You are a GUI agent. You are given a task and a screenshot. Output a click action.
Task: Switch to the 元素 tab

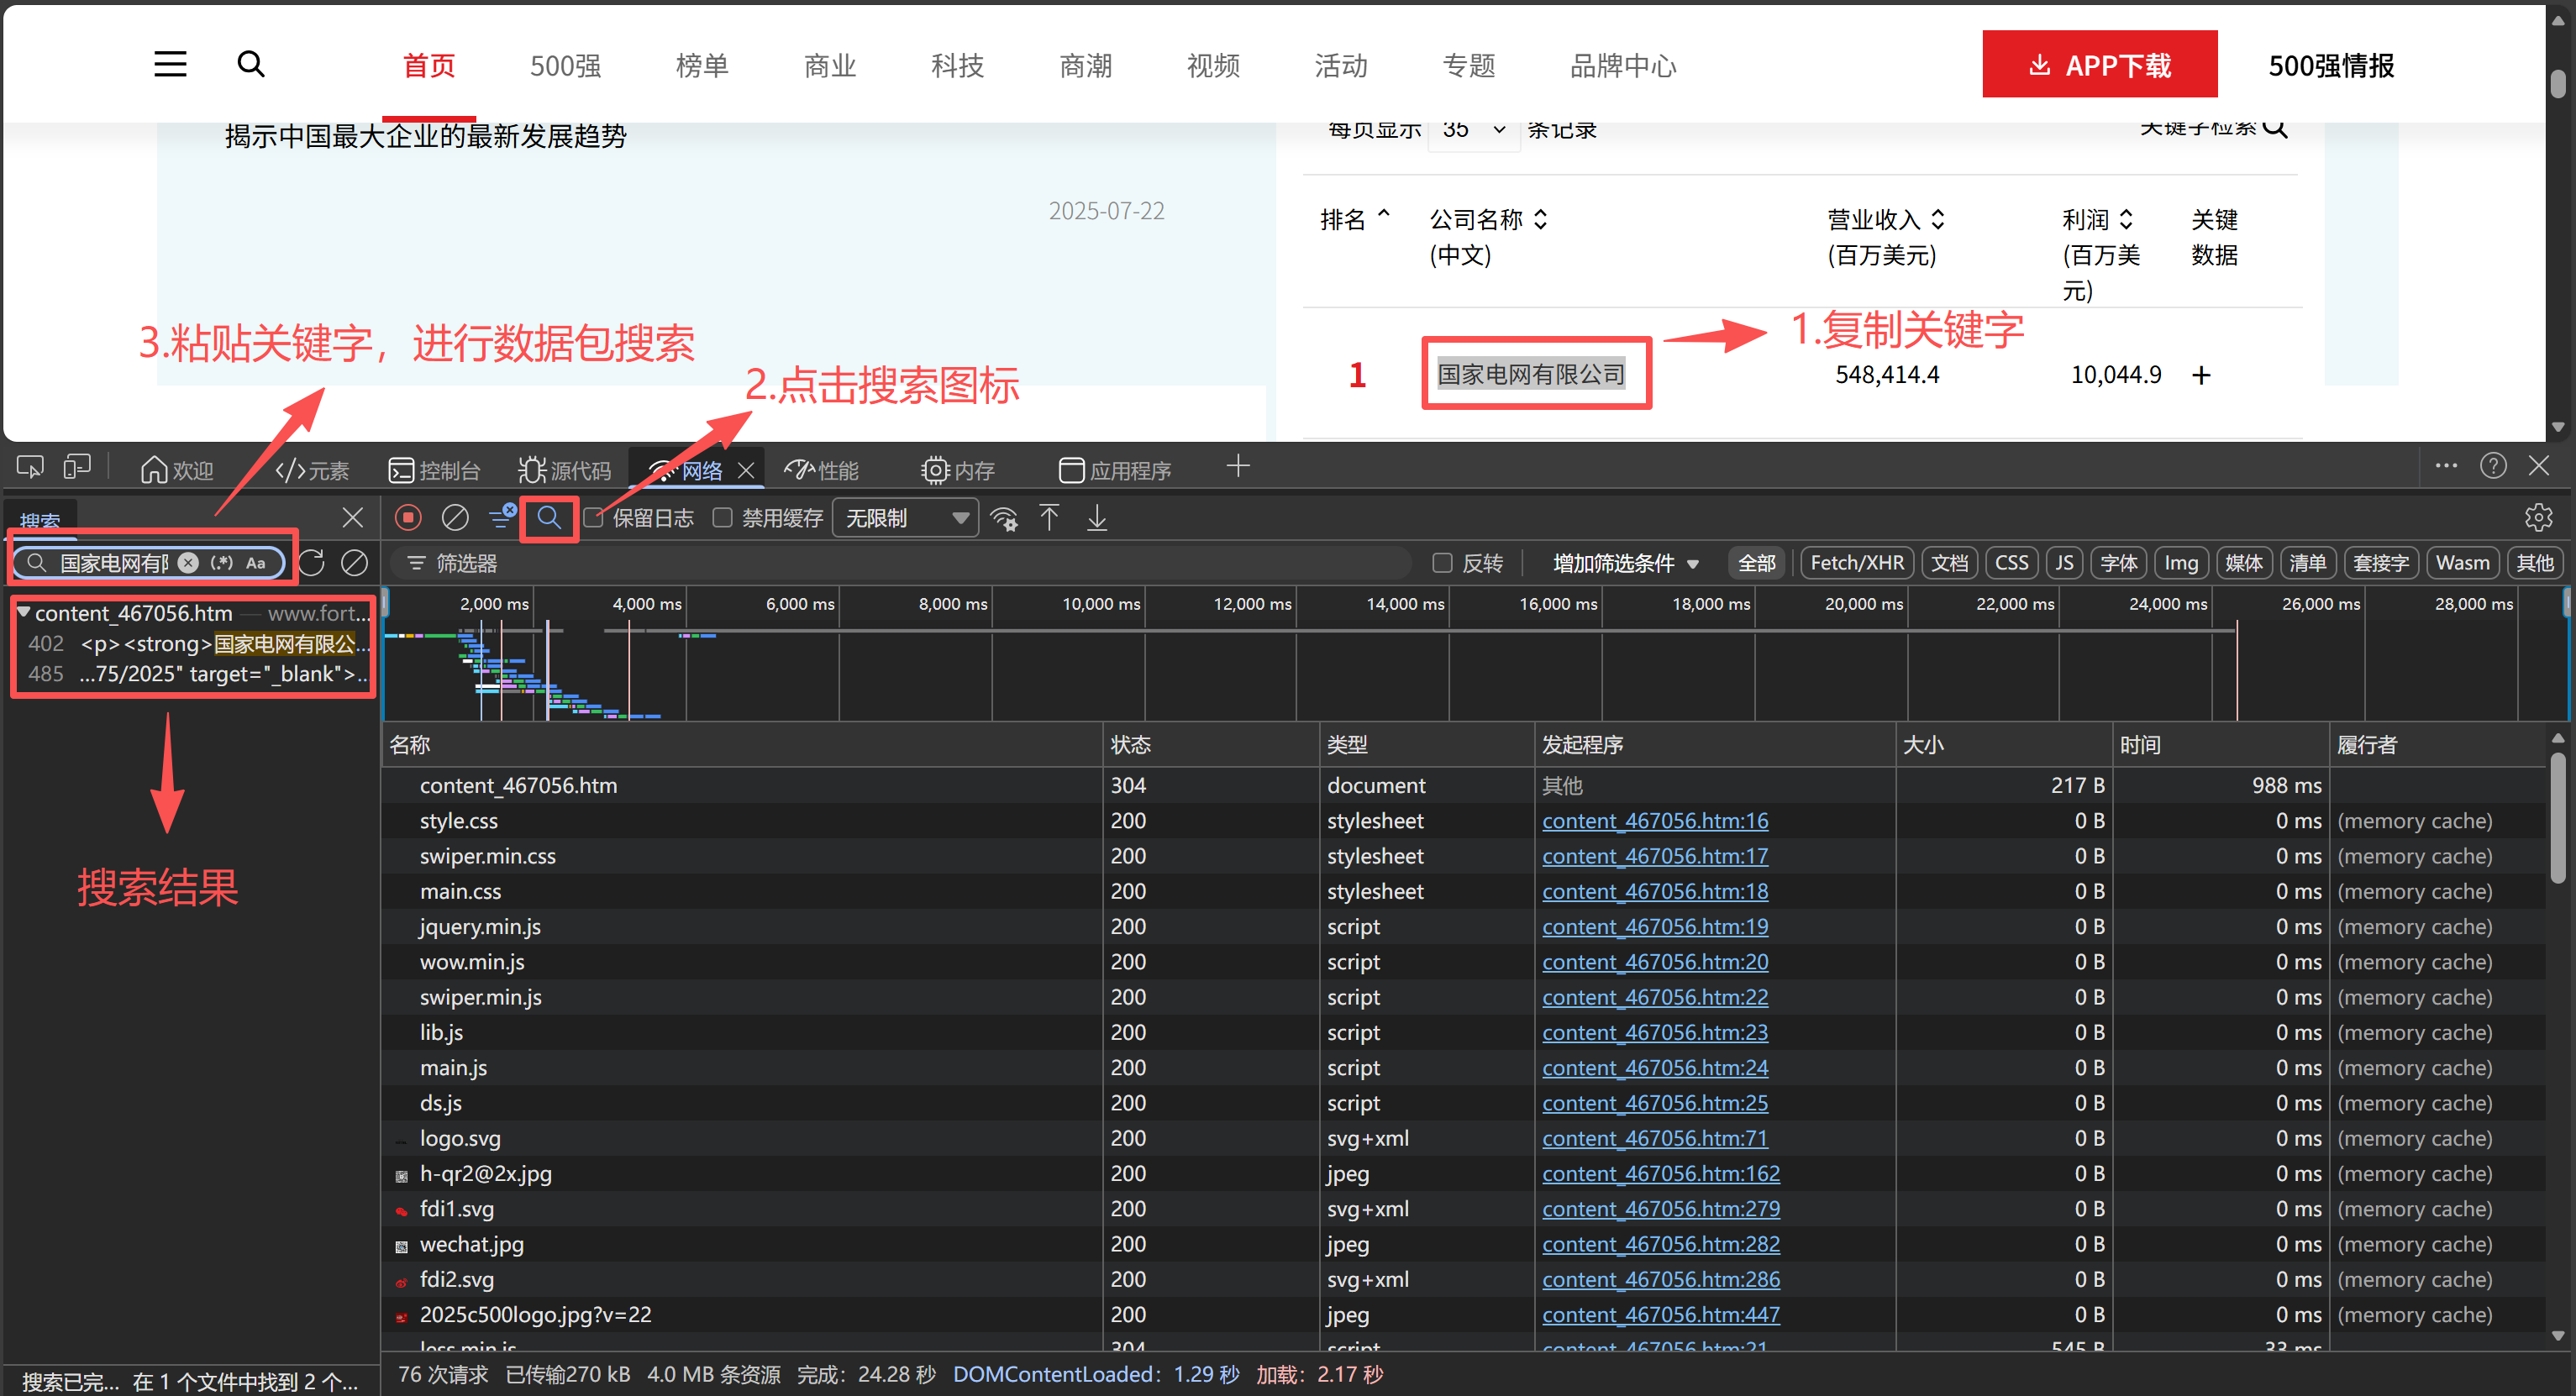pyautogui.click(x=312, y=470)
